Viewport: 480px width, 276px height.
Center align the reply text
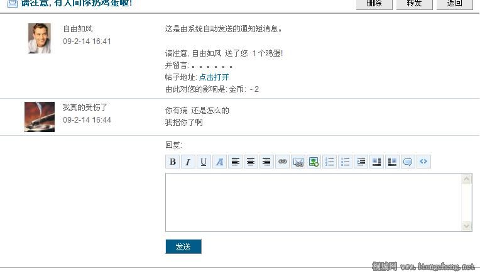coord(251,162)
